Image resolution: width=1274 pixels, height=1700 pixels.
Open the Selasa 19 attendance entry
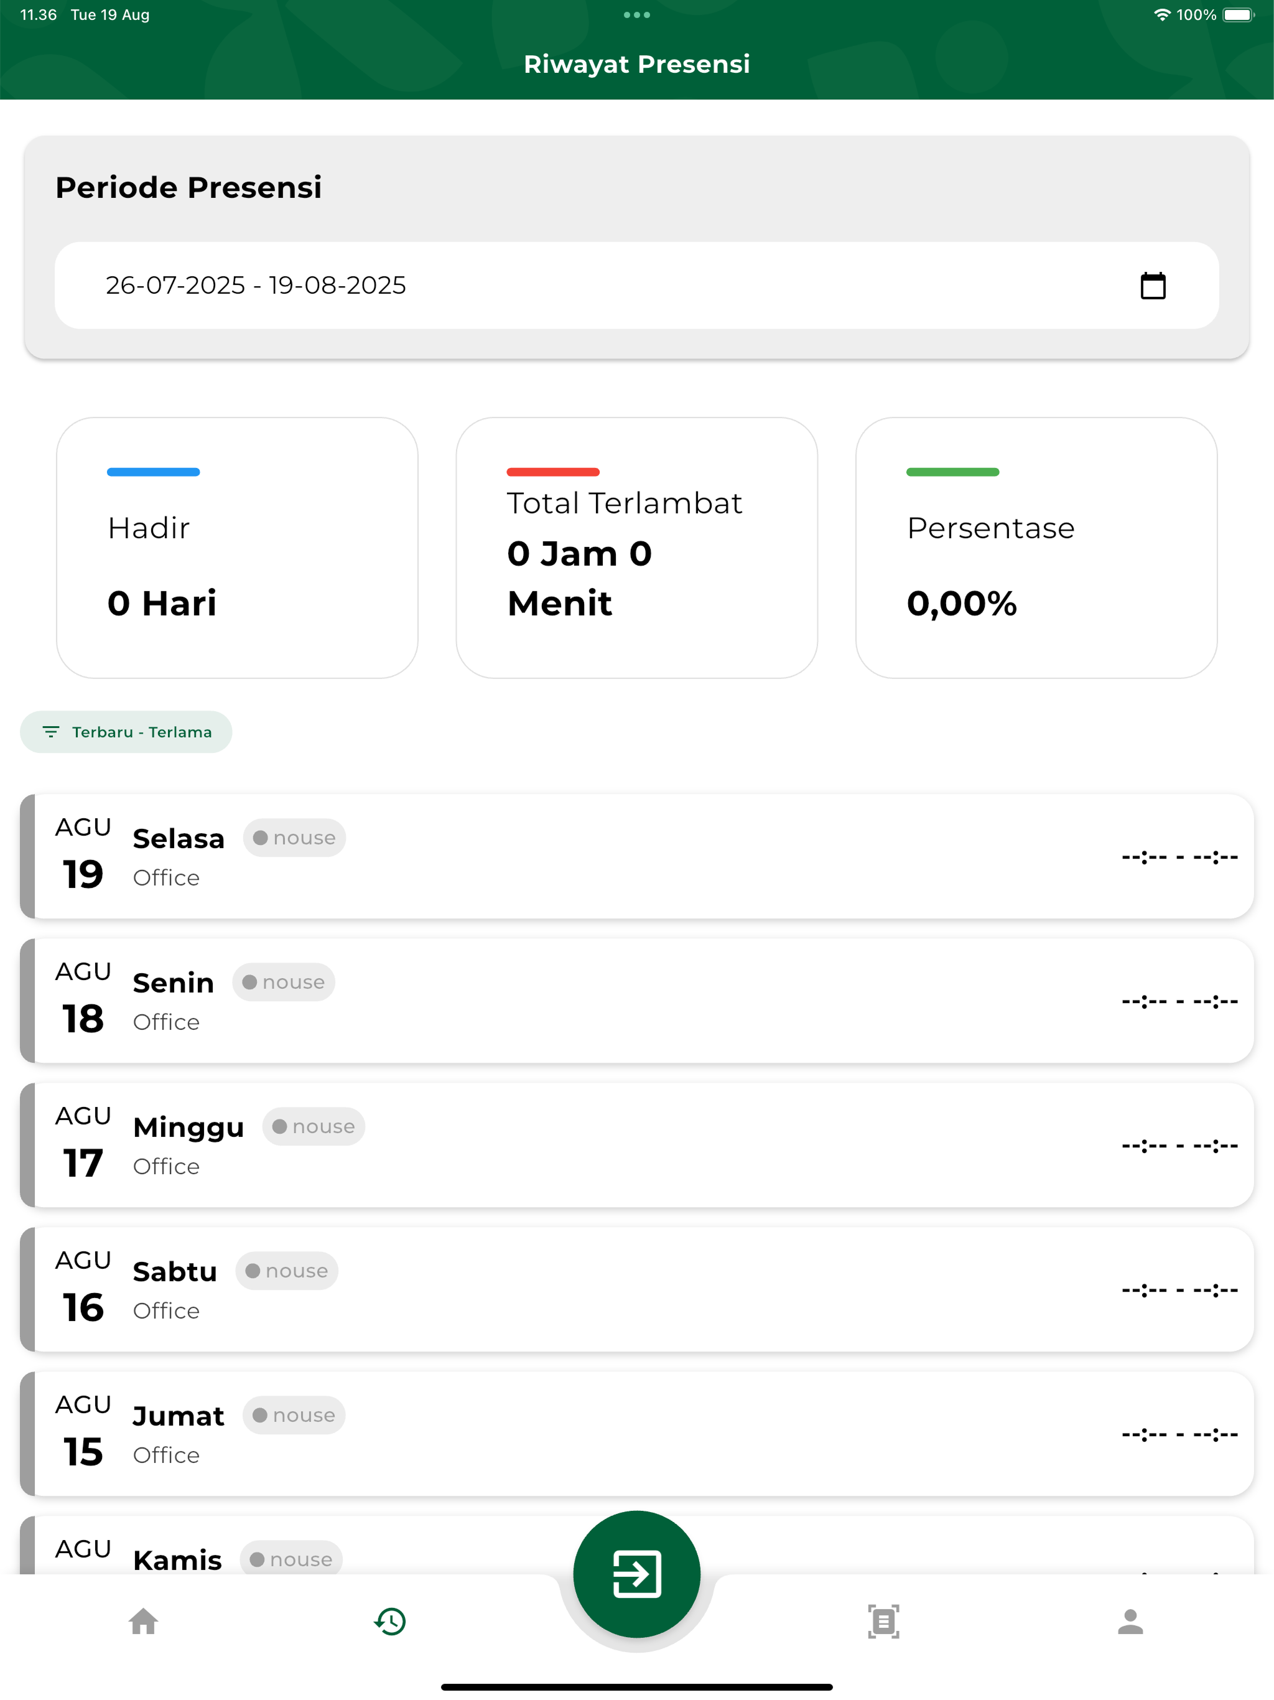pos(636,856)
